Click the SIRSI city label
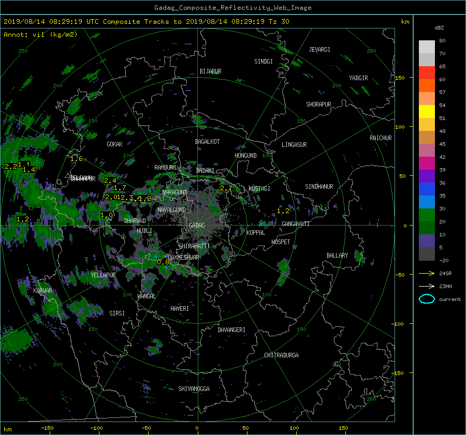This screenshot has height=435, width=466. (x=117, y=313)
